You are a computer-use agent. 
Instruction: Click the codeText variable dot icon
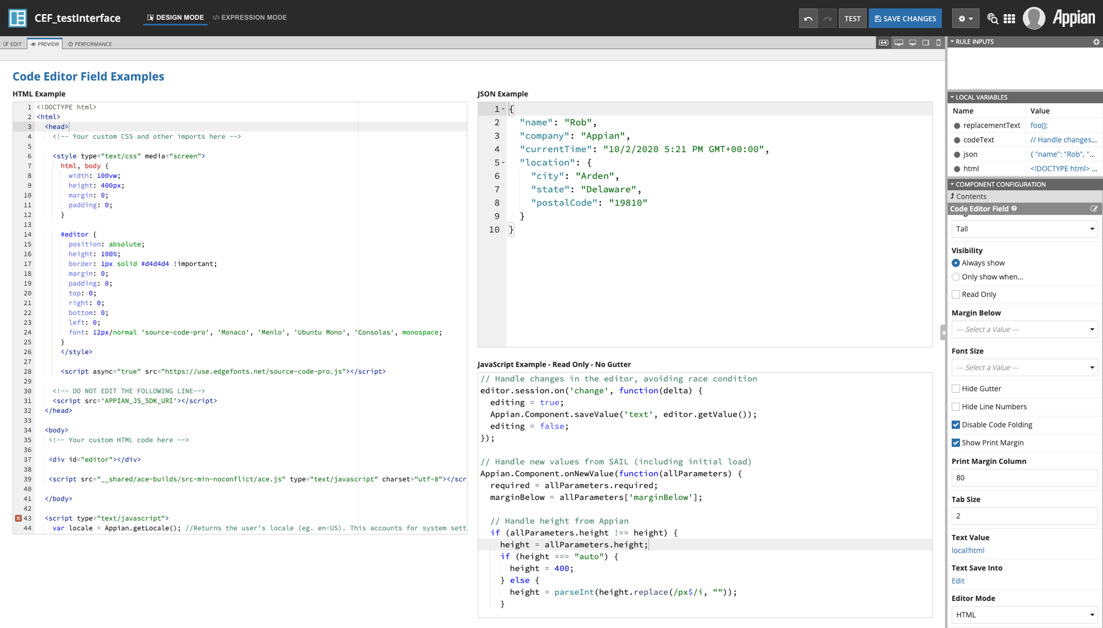pyautogui.click(x=957, y=140)
